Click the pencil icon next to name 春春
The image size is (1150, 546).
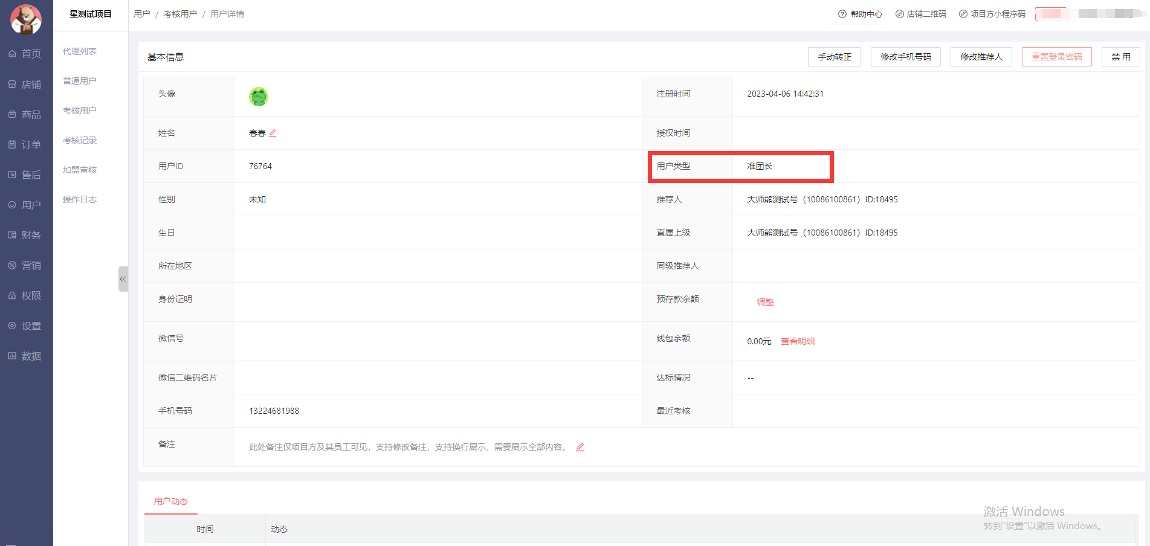pyautogui.click(x=273, y=133)
